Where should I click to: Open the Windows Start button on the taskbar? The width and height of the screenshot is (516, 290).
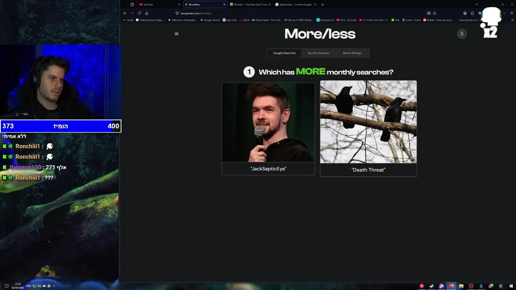(510, 286)
